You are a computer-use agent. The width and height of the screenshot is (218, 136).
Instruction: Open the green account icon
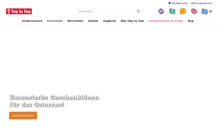(172, 11)
